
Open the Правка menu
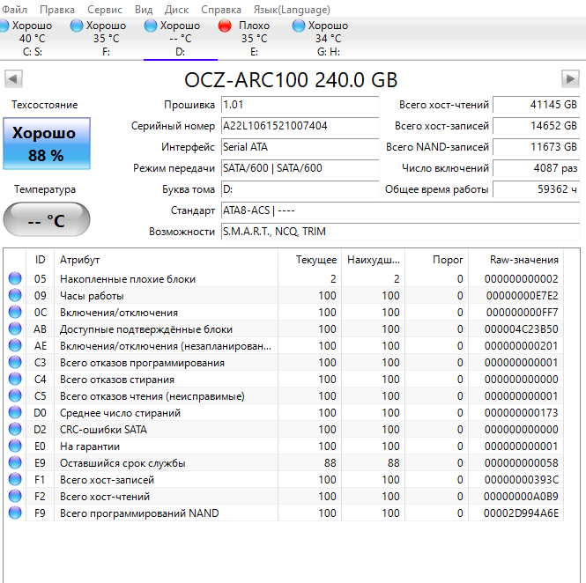pos(56,10)
